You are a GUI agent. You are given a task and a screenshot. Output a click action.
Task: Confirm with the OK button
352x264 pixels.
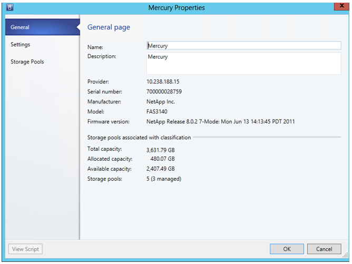[287, 249]
